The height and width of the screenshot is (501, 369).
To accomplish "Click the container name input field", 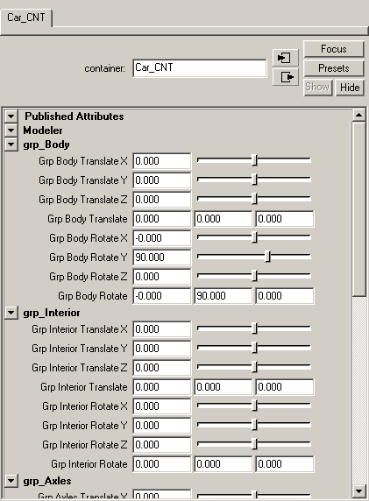I will (x=200, y=68).
